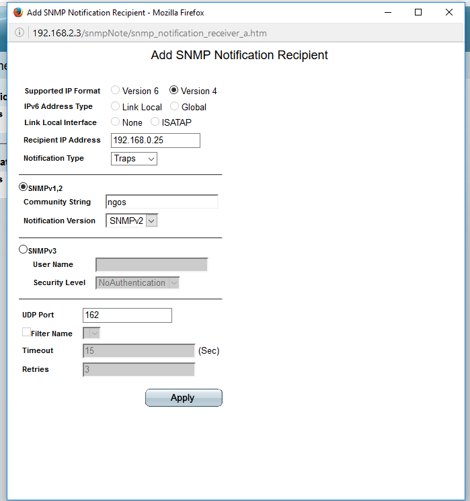Click the site information icon in address bar
Screen dimensions: 470x501
coord(20,33)
